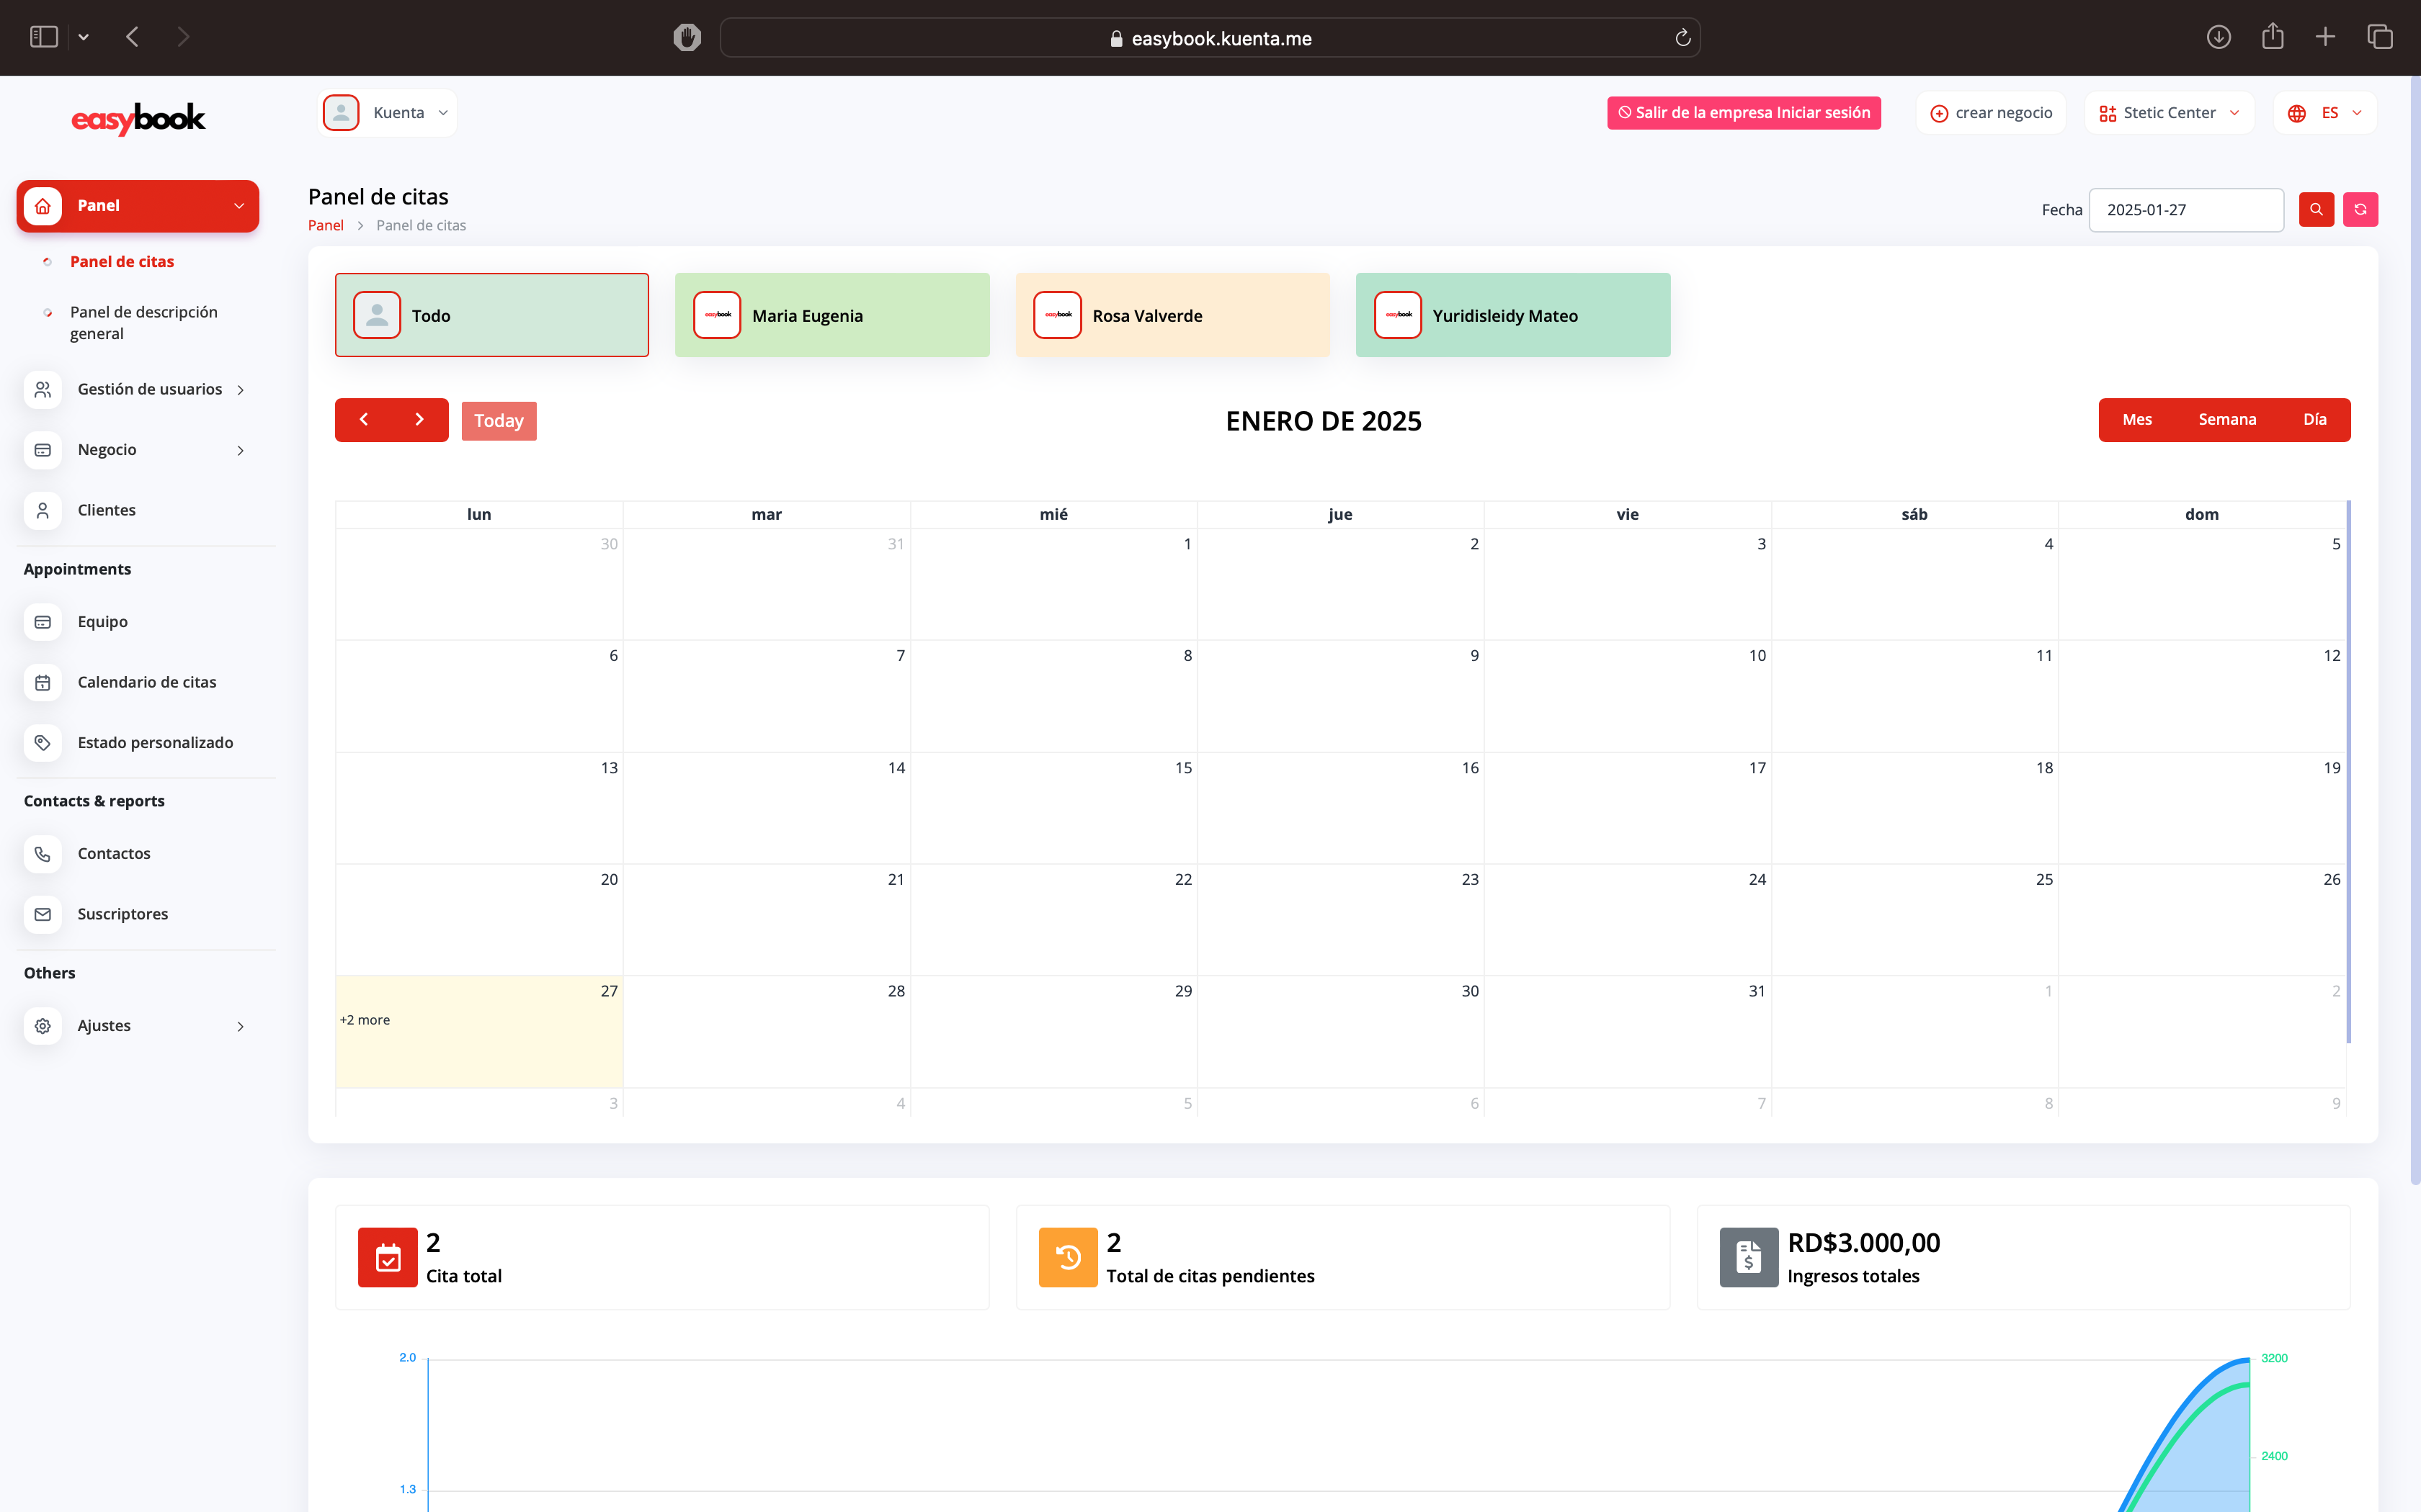This screenshot has height=1512, width=2421.
Task: Click the pink refresh icon button
Action: click(2360, 209)
